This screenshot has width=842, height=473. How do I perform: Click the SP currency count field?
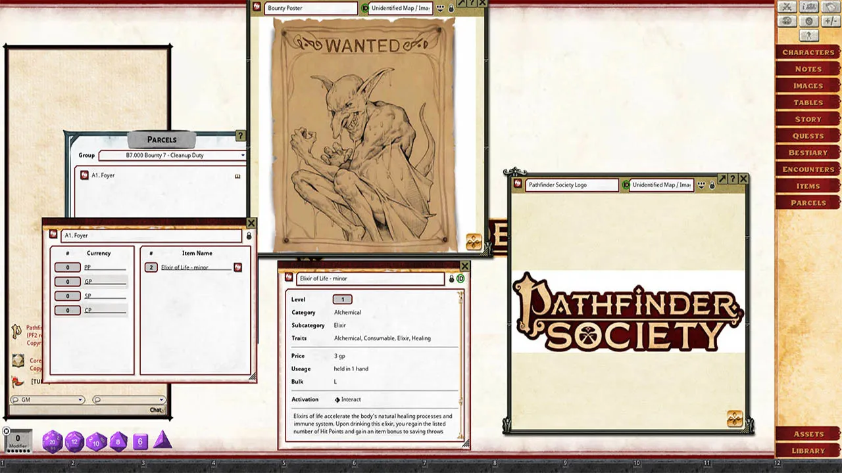point(67,296)
